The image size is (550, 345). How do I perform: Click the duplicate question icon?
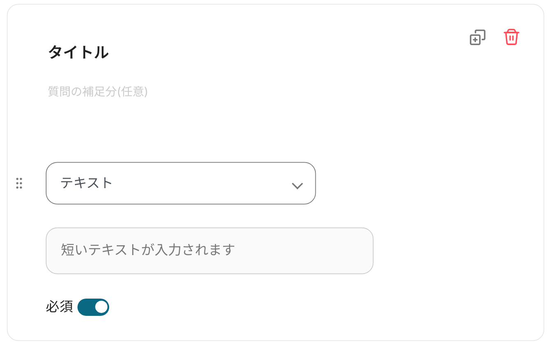click(x=478, y=37)
